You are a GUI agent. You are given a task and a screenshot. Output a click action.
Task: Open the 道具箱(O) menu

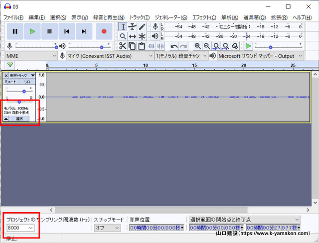255,17
